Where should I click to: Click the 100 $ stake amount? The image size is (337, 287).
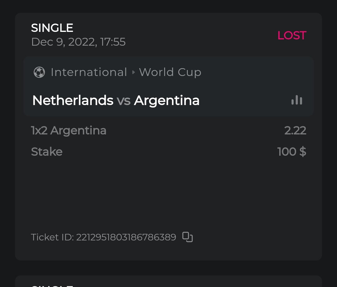291,152
